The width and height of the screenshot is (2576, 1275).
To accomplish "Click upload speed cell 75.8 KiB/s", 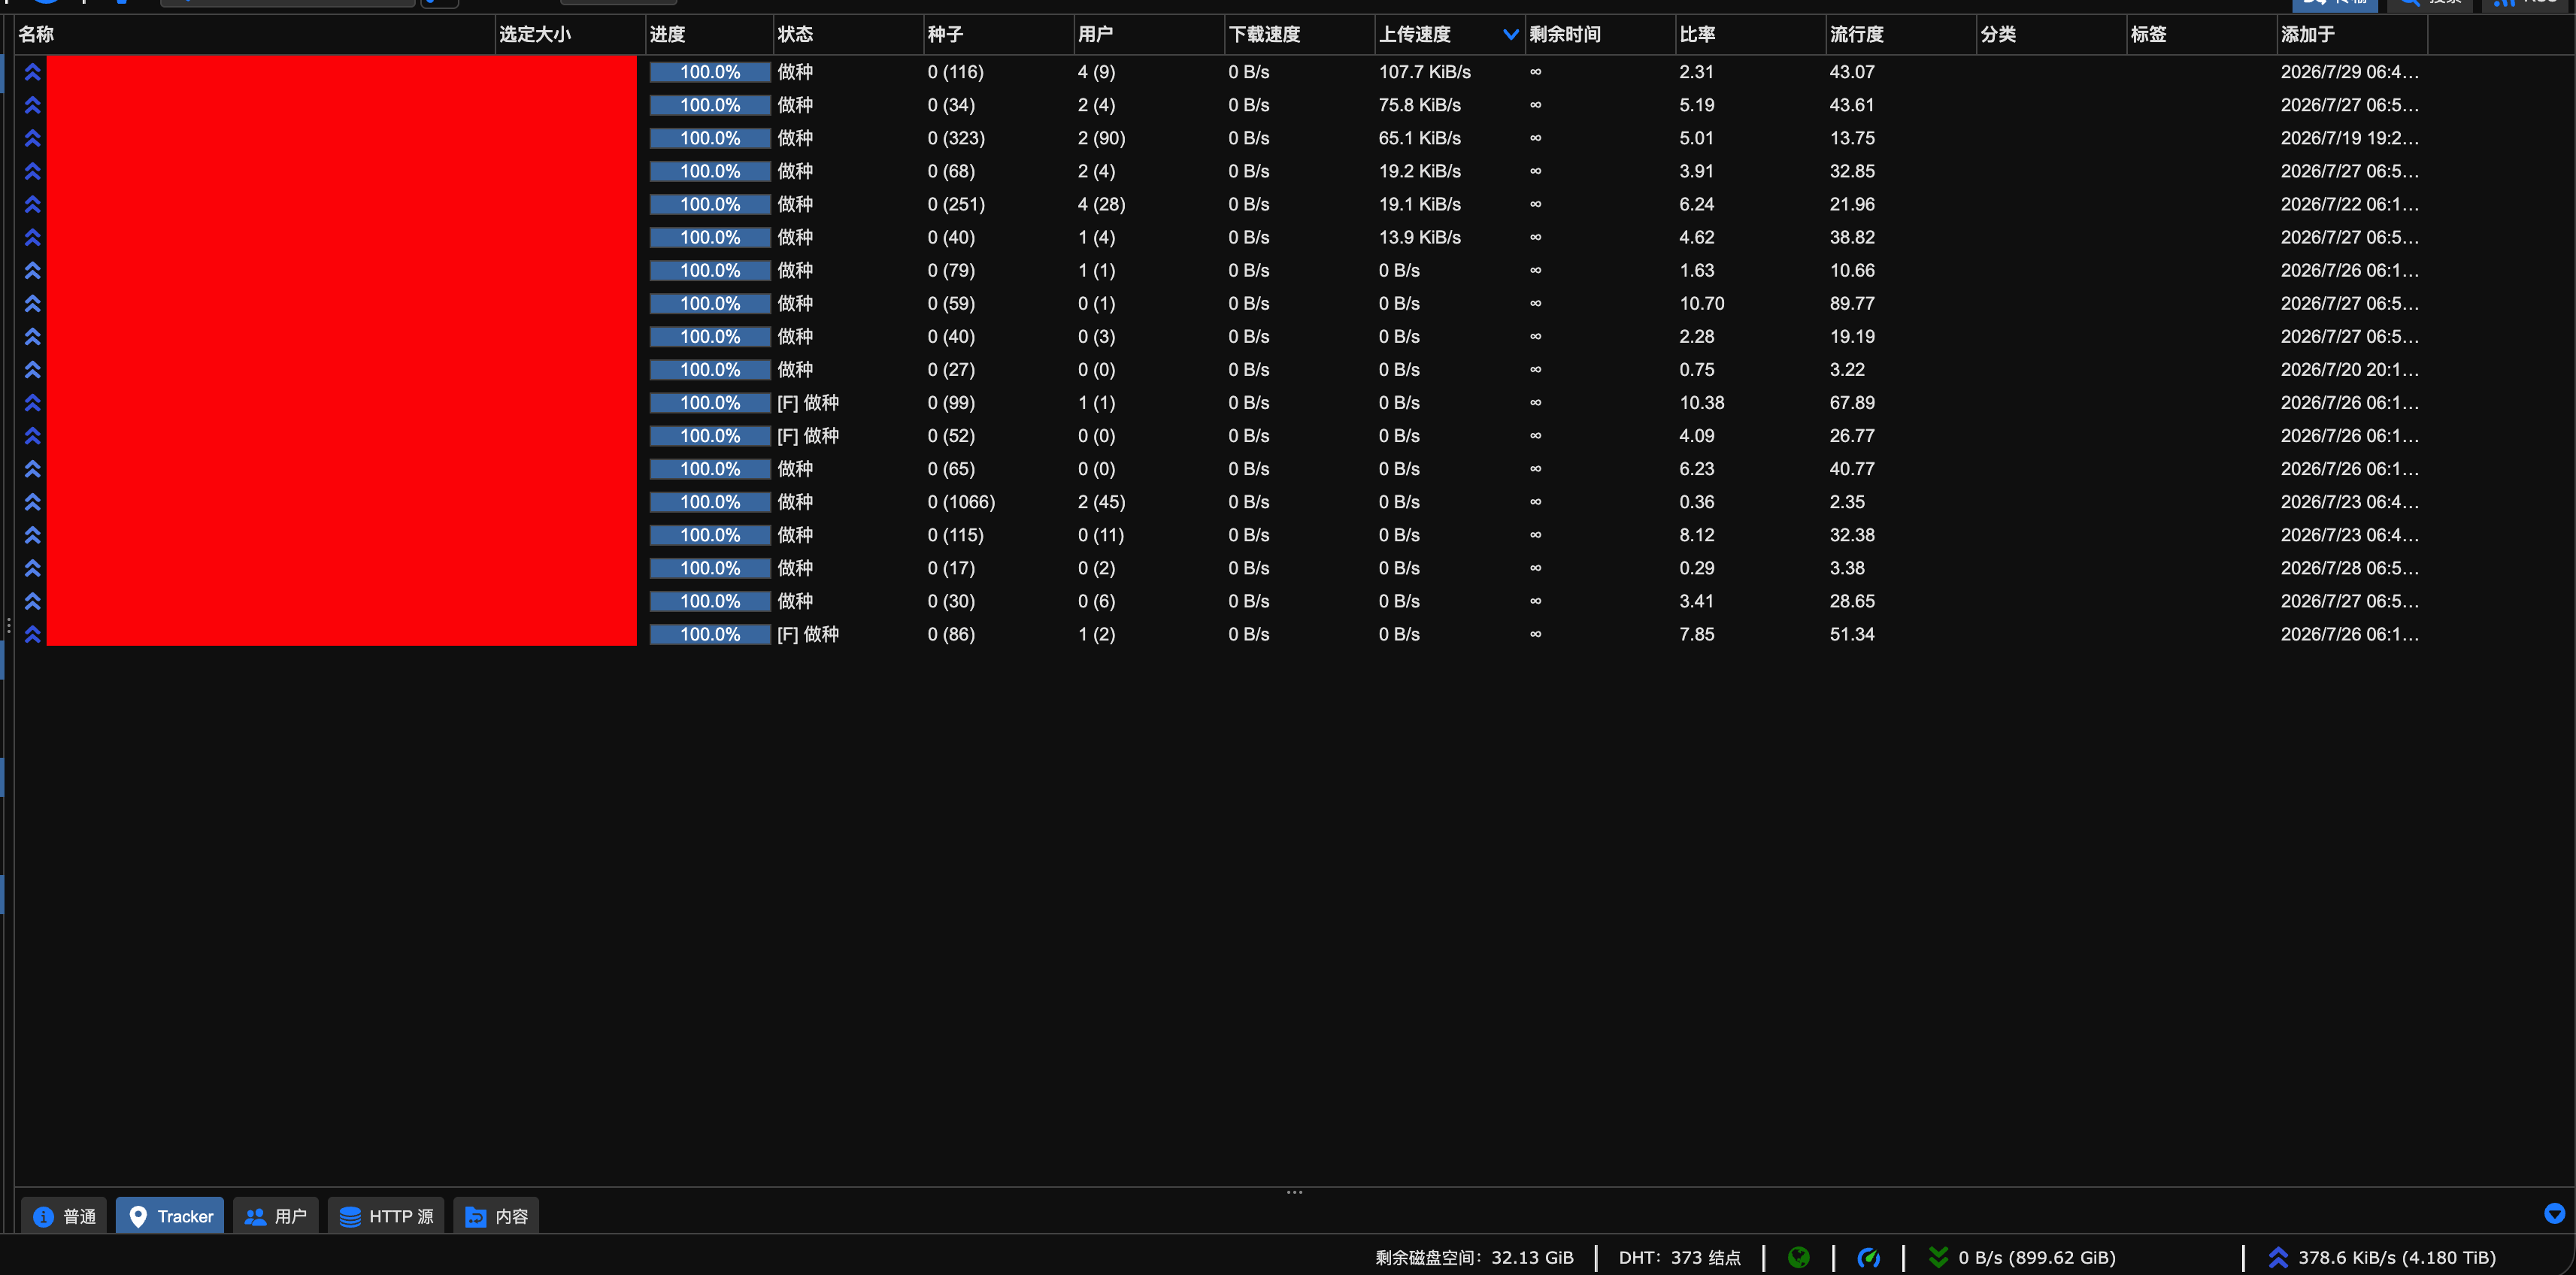I will pos(1419,105).
